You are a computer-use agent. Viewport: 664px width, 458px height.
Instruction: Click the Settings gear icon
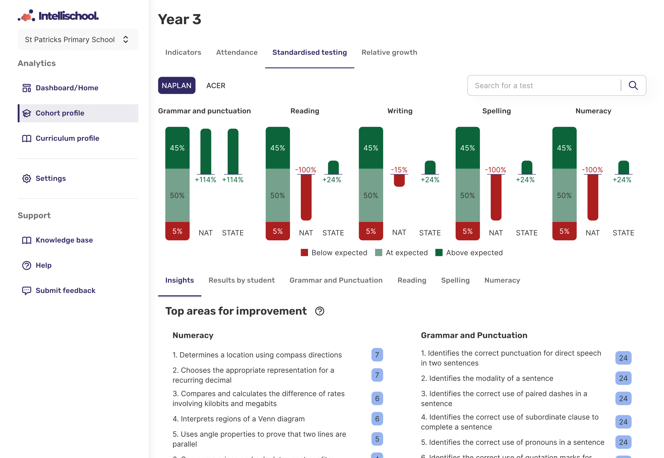(27, 179)
